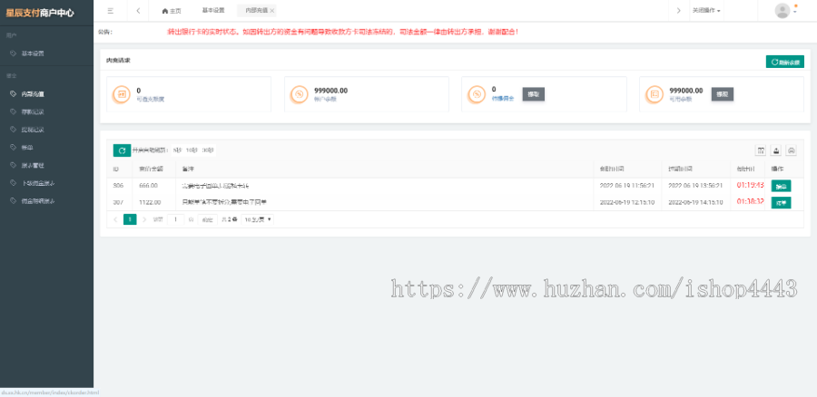Go to next page with the right chevron
Image resolution: width=817 pixels, height=397 pixels.
(x=144, y=219)
